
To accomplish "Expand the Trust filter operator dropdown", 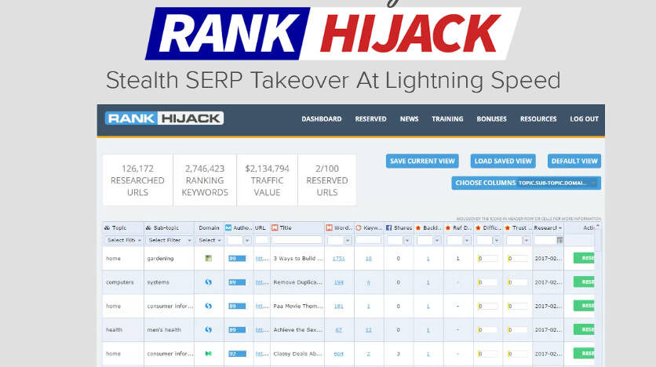I will coord(527,240).
